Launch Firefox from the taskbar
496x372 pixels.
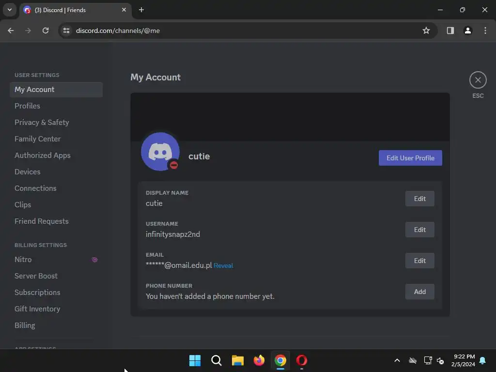pos(259,360)
